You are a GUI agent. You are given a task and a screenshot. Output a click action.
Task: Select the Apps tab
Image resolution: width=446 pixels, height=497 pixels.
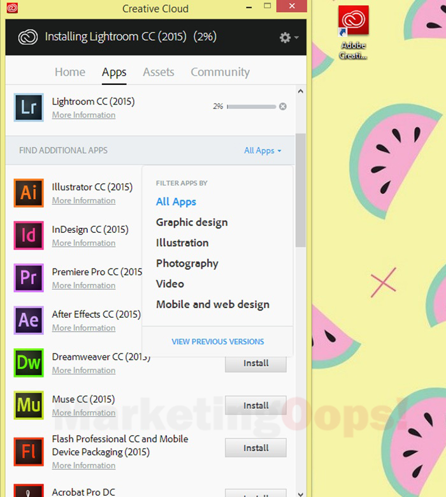point(114,73)
